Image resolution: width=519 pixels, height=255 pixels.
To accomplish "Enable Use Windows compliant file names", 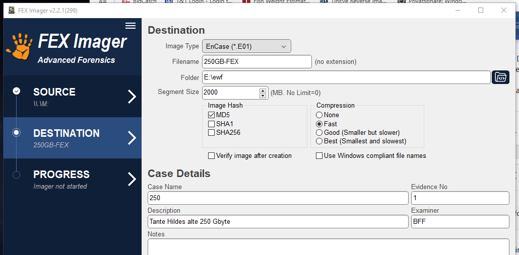I will click(319, 155).
